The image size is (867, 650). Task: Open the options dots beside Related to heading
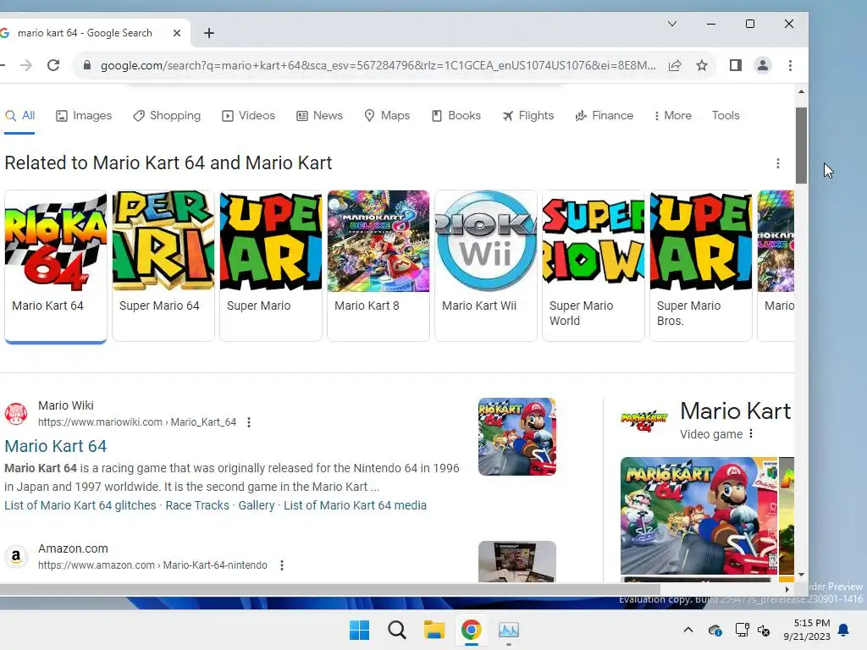pos(778,163)
